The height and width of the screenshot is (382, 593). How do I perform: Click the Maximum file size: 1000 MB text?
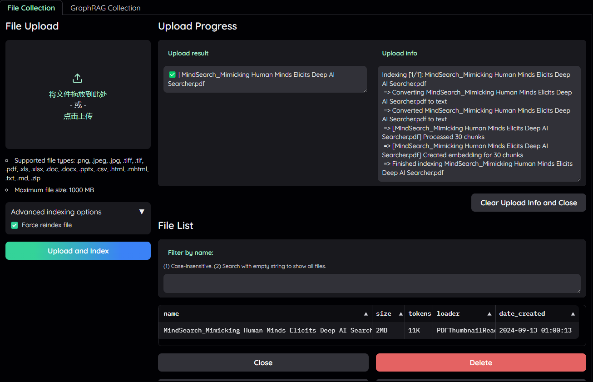[x=54, y=190]
